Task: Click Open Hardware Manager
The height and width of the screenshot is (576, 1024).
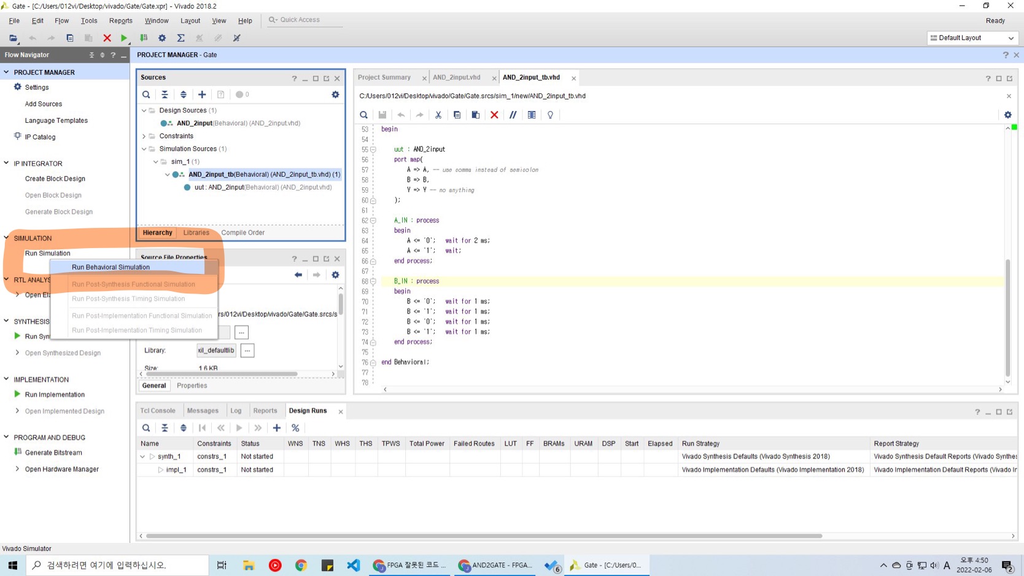Action: coord(62,469)
